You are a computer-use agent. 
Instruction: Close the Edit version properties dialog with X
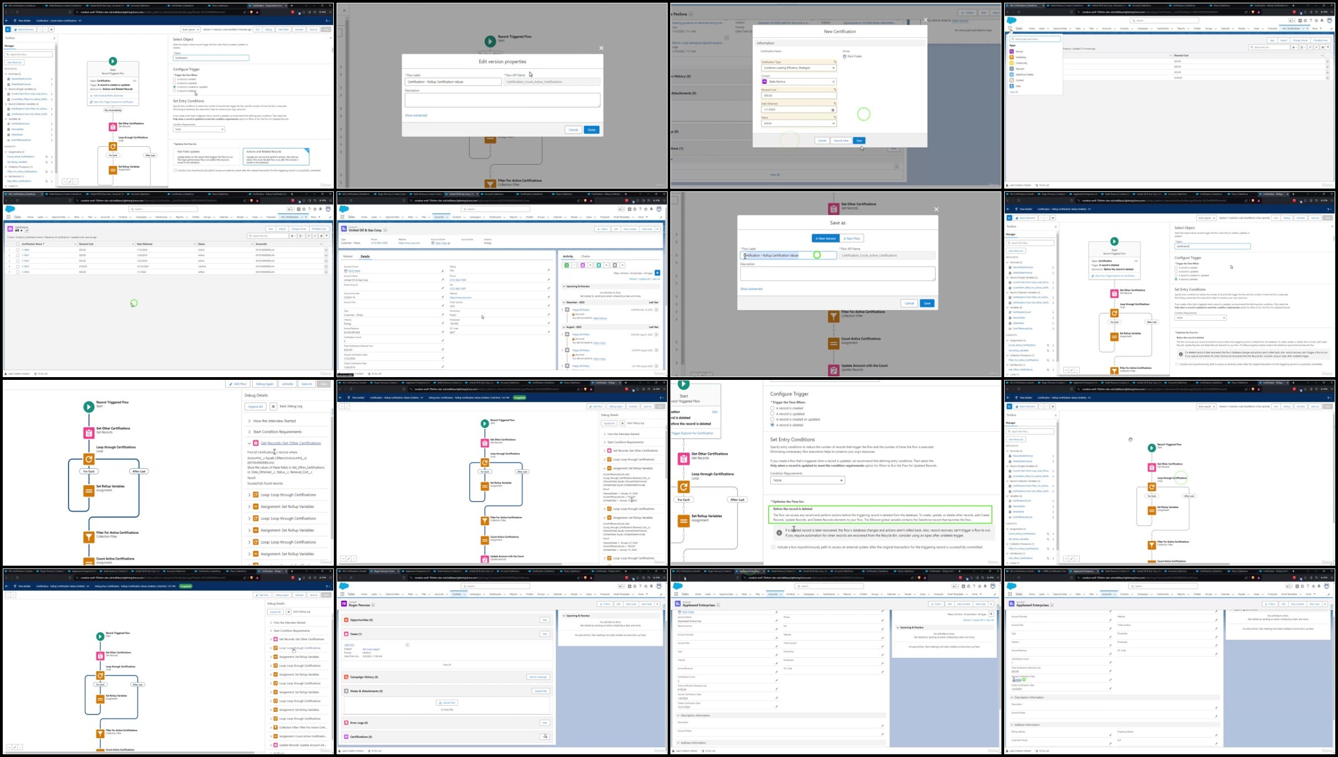[x=601, y=48]
